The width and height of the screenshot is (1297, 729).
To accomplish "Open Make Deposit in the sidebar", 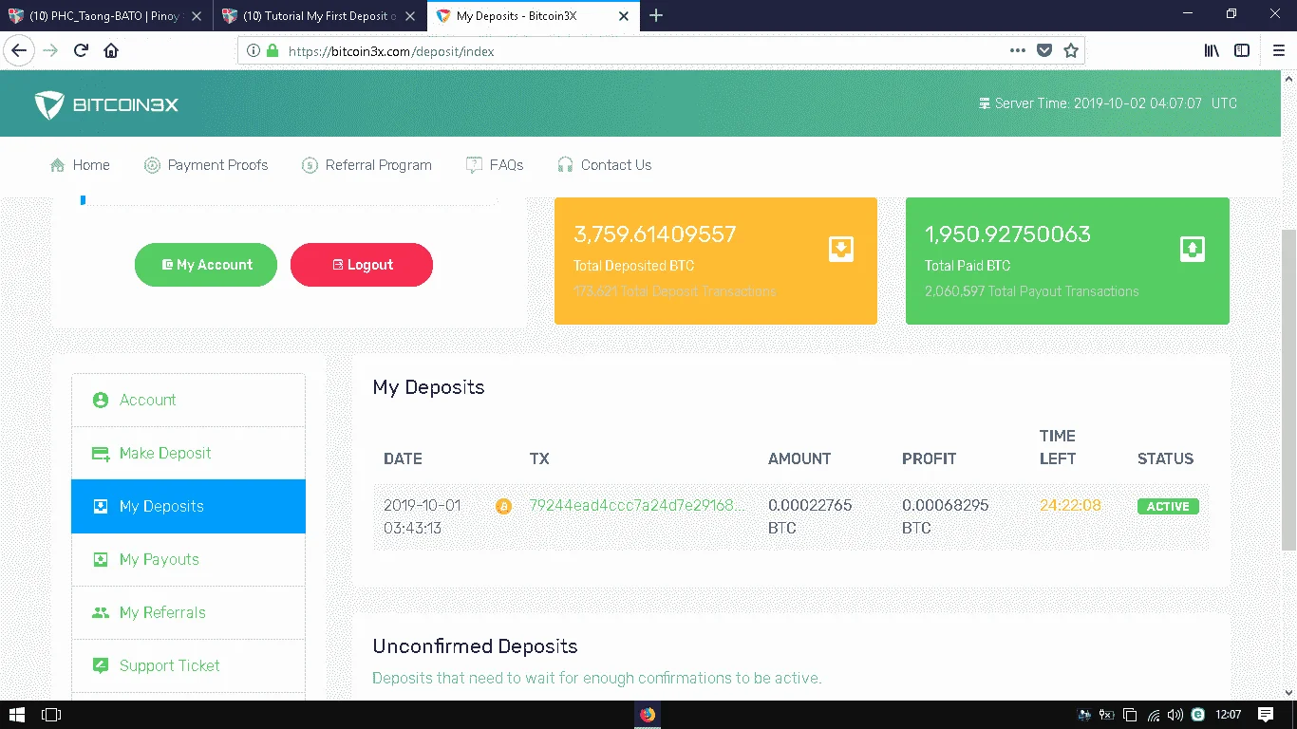I will pos(188,453).
